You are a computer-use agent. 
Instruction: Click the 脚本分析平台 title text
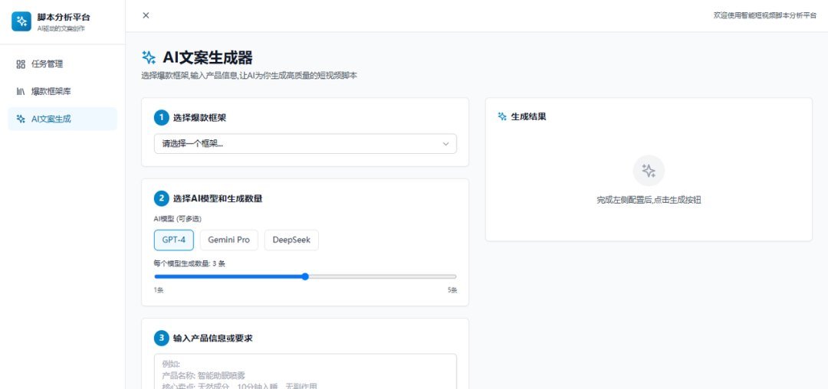[64, 18]
